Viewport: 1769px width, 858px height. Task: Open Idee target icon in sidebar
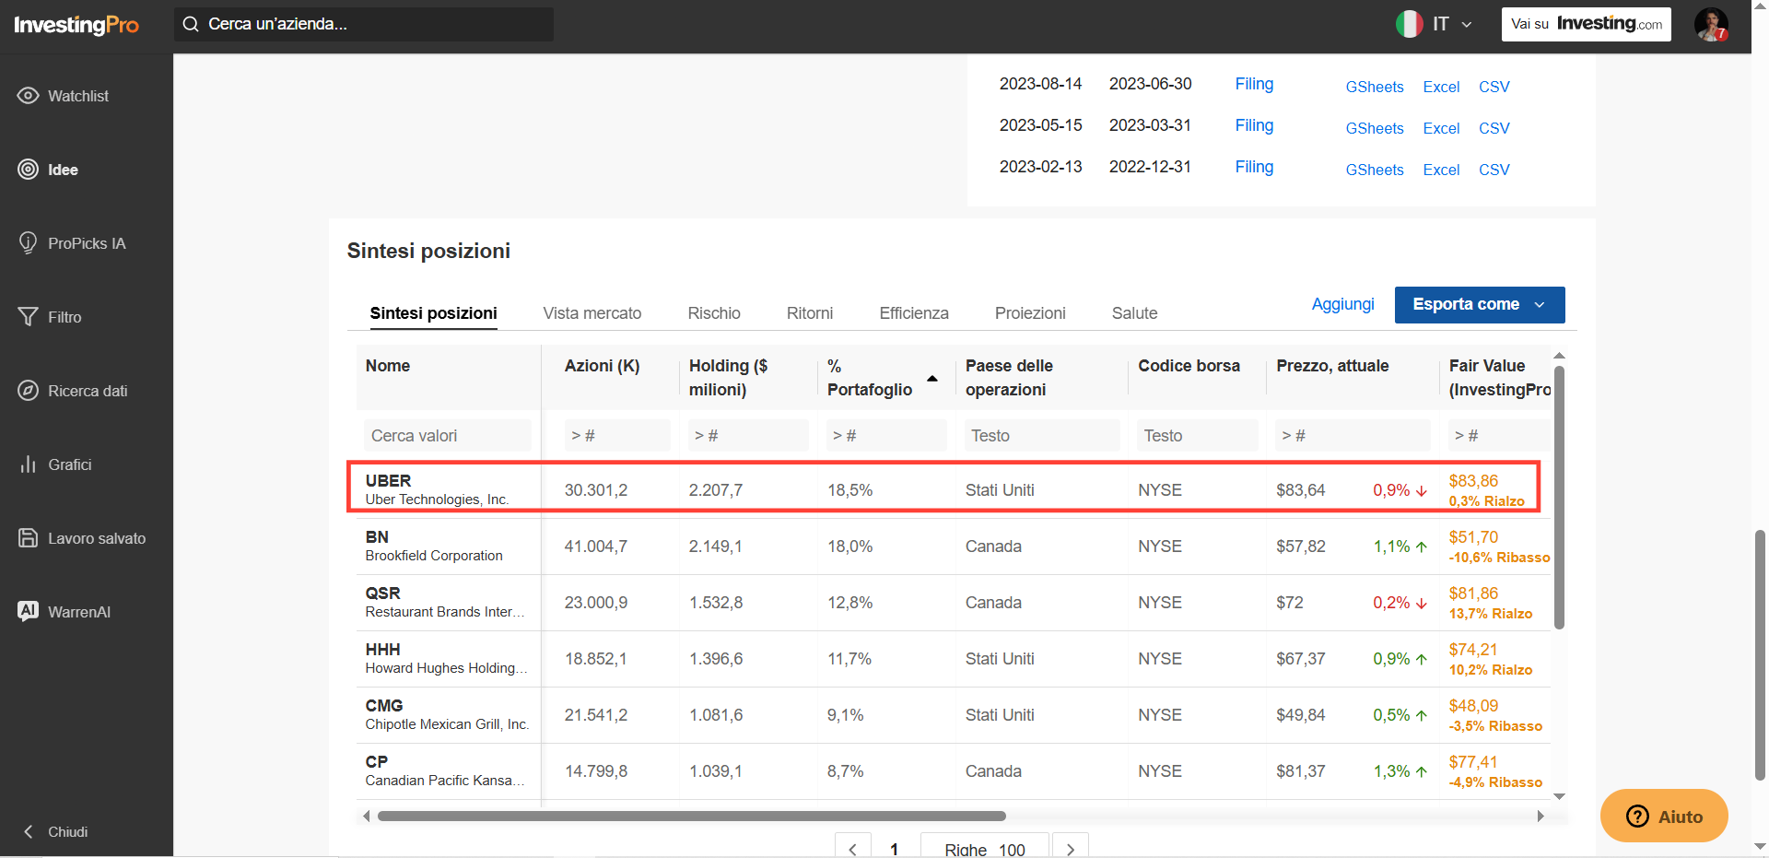tap(29, 170)
